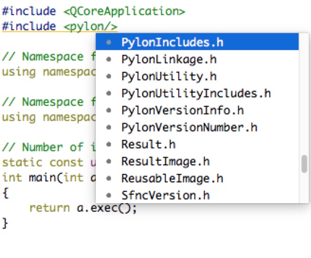Click the bullet icon beside PylonVersionNumber.h

point(109,127)
